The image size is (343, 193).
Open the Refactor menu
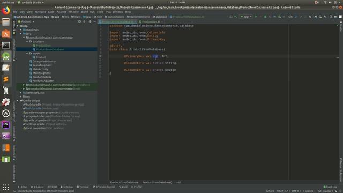(73, 12)
